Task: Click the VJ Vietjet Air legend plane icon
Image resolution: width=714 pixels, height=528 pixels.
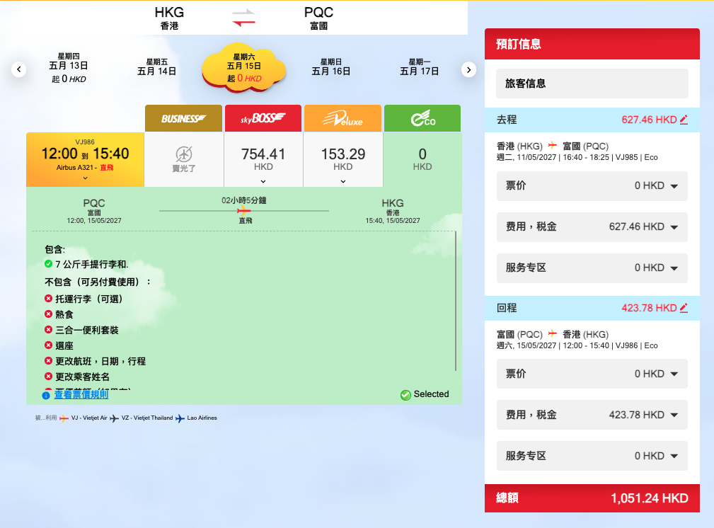Action: click(64, 418)
